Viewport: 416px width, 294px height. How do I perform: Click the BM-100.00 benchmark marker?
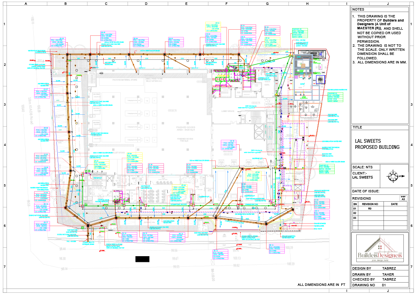(212, 274)
